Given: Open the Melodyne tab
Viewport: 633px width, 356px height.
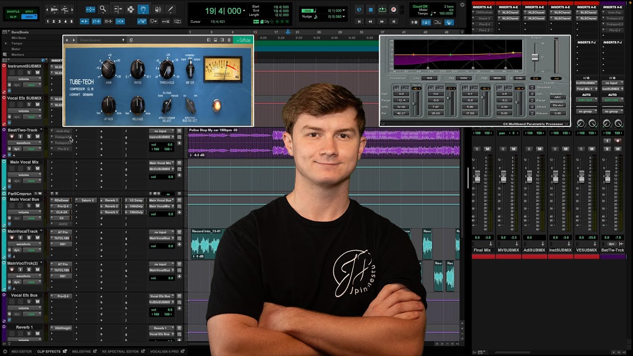Looking at the screenshot, I should pyautogui.click(x=84, y=352).
